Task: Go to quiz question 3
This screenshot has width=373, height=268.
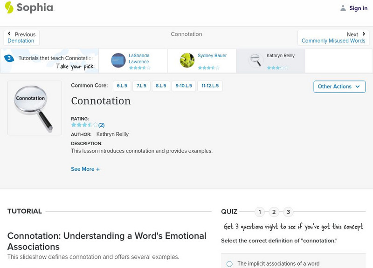Action: point(289,212)
